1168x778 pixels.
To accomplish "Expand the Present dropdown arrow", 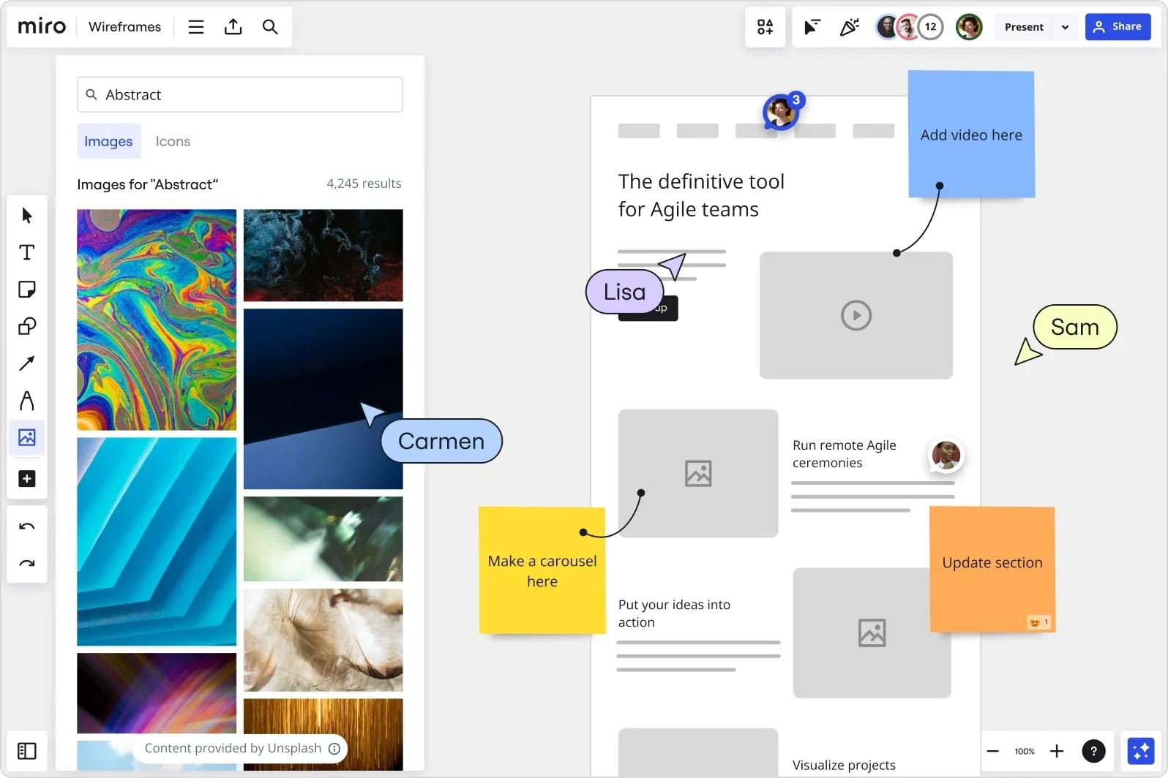I will (x=1065, y=27).
